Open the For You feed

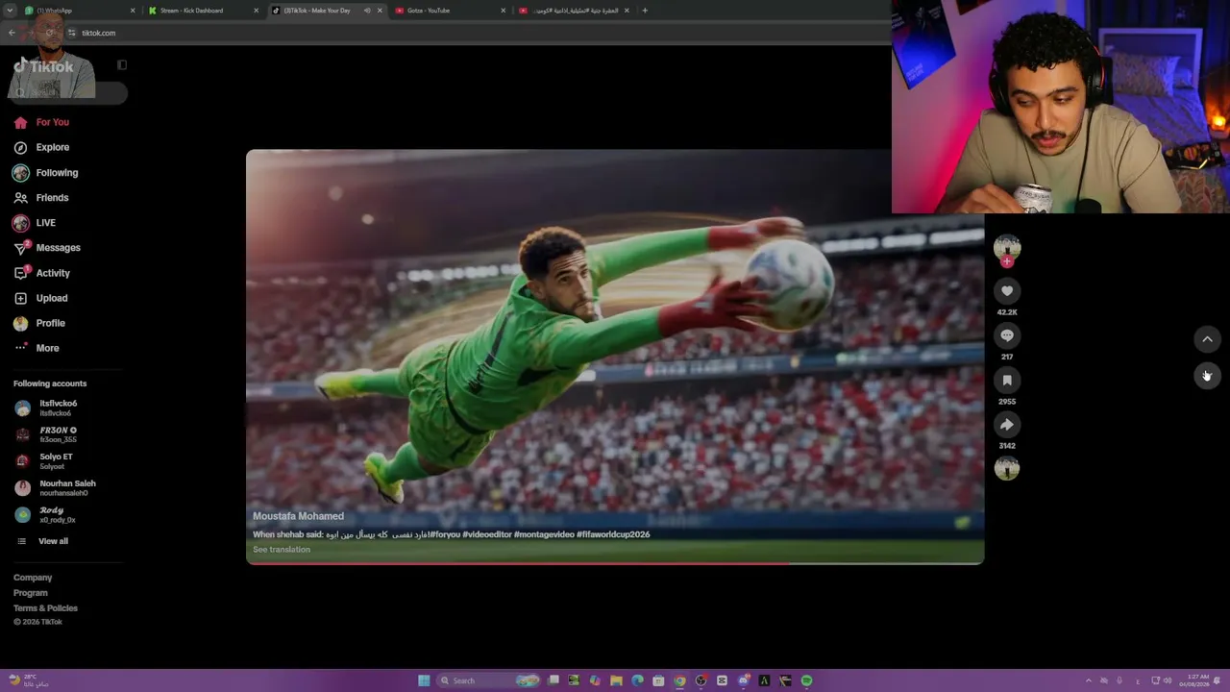(41, 122)
